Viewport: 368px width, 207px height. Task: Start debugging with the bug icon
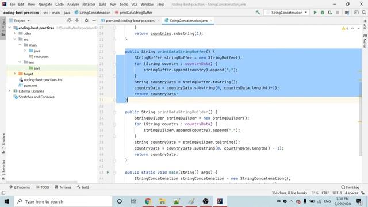point(323,13)
